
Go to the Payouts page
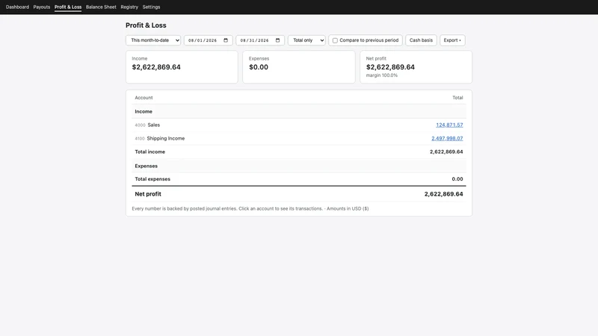42,7
